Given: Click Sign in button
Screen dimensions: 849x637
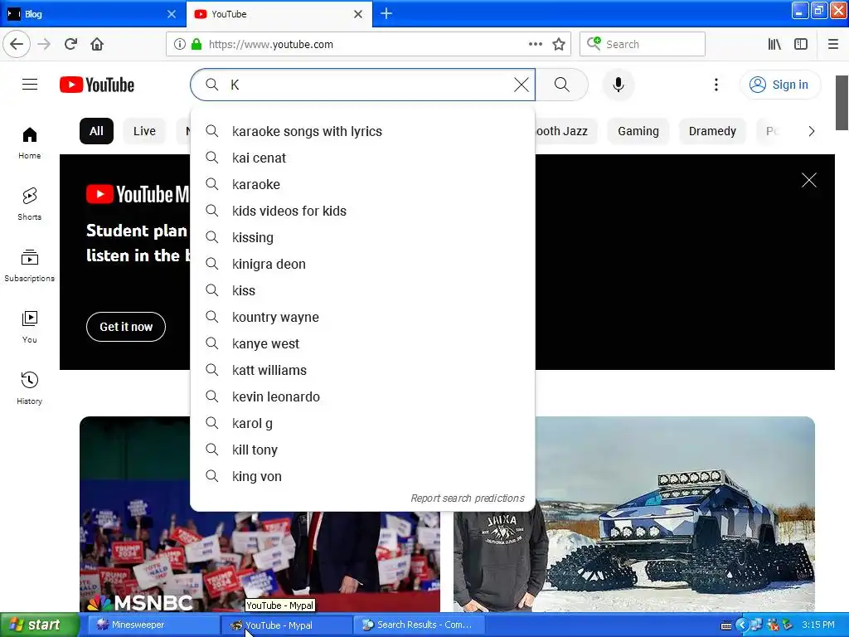Looking at the screenshot, I should click(780, 85).
